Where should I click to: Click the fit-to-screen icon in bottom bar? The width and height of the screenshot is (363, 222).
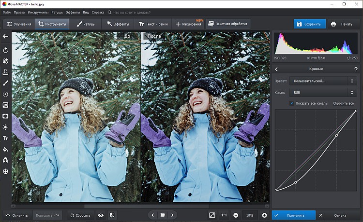[212, 215]
